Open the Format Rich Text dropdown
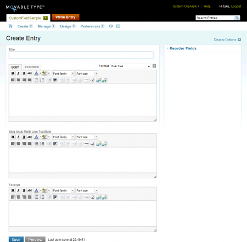247x242 pixels. pos(131,66)
